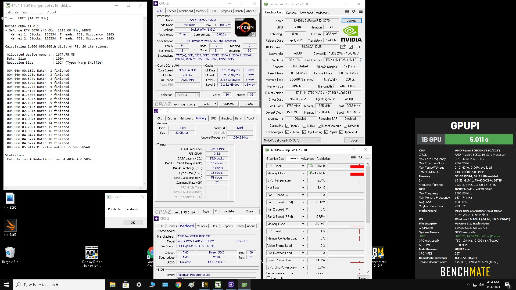Open Microsoft Store from the taskbar
516x290 pixels.
tap(126, 285)
